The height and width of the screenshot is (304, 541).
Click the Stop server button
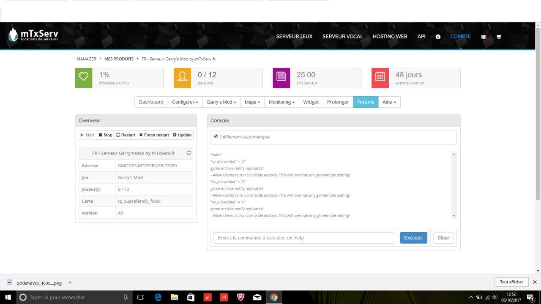coord(105,135)
